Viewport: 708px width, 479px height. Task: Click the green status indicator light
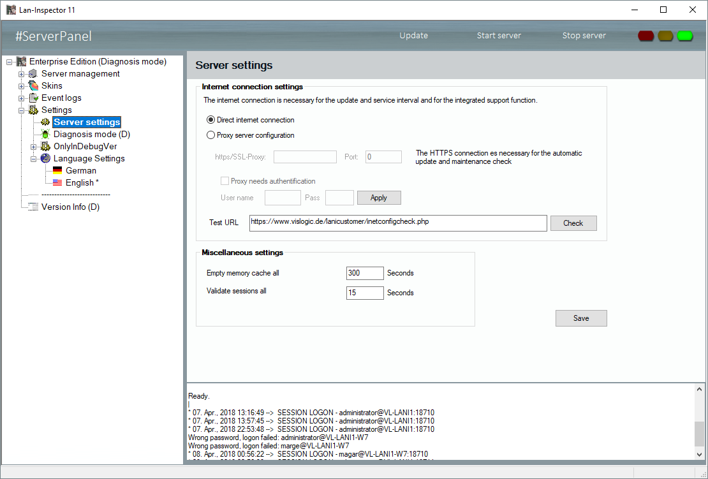(x=685, y=36)
